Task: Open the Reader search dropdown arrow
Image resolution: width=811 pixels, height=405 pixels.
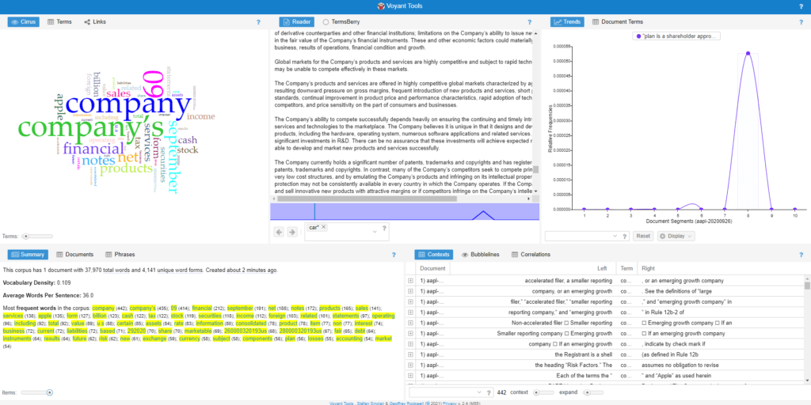Action: click(375, 233)
